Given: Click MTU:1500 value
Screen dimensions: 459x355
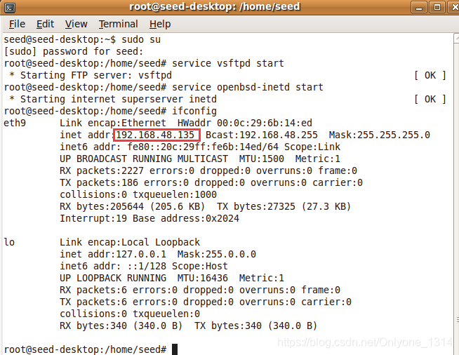Looking at the screenshot, I should pyautogui.click(x=261, y=159).
